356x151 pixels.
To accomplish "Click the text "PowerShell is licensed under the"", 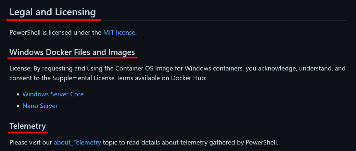I will [x=55, y=32].
